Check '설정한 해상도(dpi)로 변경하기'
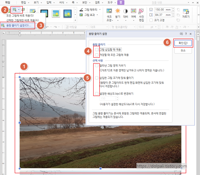The width and height of the screenshot is (200, 175). coord(96,93)
